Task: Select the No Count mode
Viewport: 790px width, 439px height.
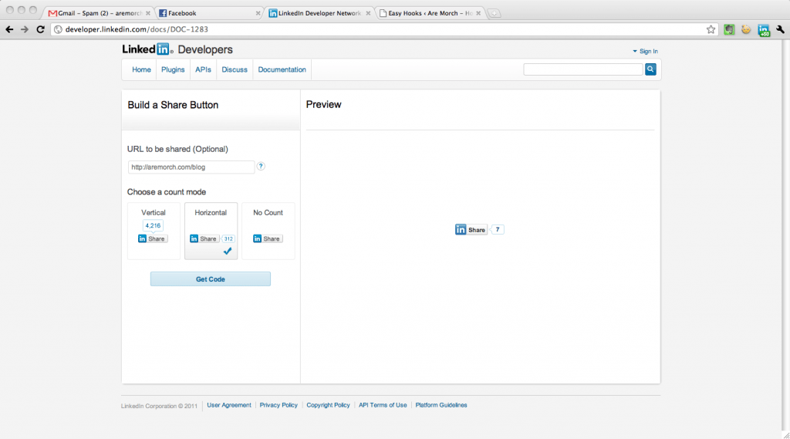Action: [x=268, y=231]
